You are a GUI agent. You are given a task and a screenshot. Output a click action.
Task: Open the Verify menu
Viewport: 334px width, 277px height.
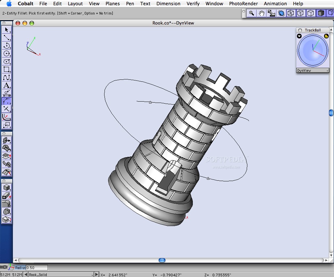point(193,4)
